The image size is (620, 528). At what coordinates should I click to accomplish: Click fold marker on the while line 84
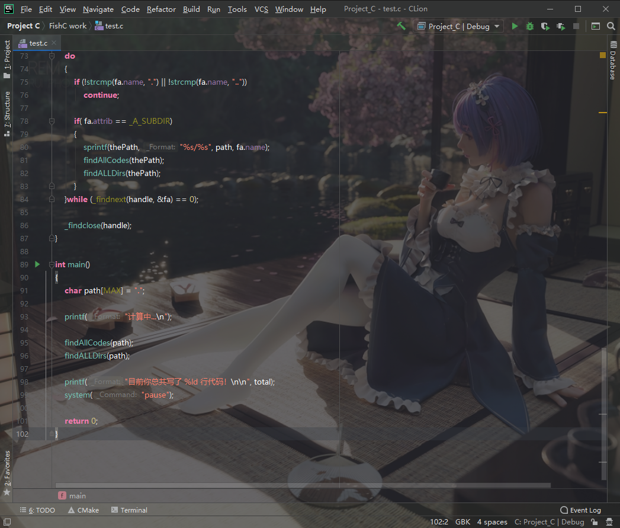52,199
